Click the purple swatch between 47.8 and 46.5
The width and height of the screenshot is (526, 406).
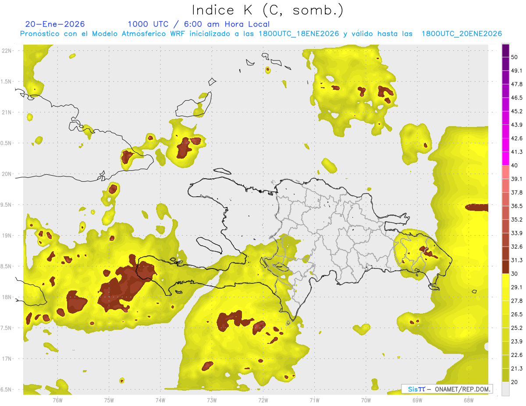click(506, 91)
